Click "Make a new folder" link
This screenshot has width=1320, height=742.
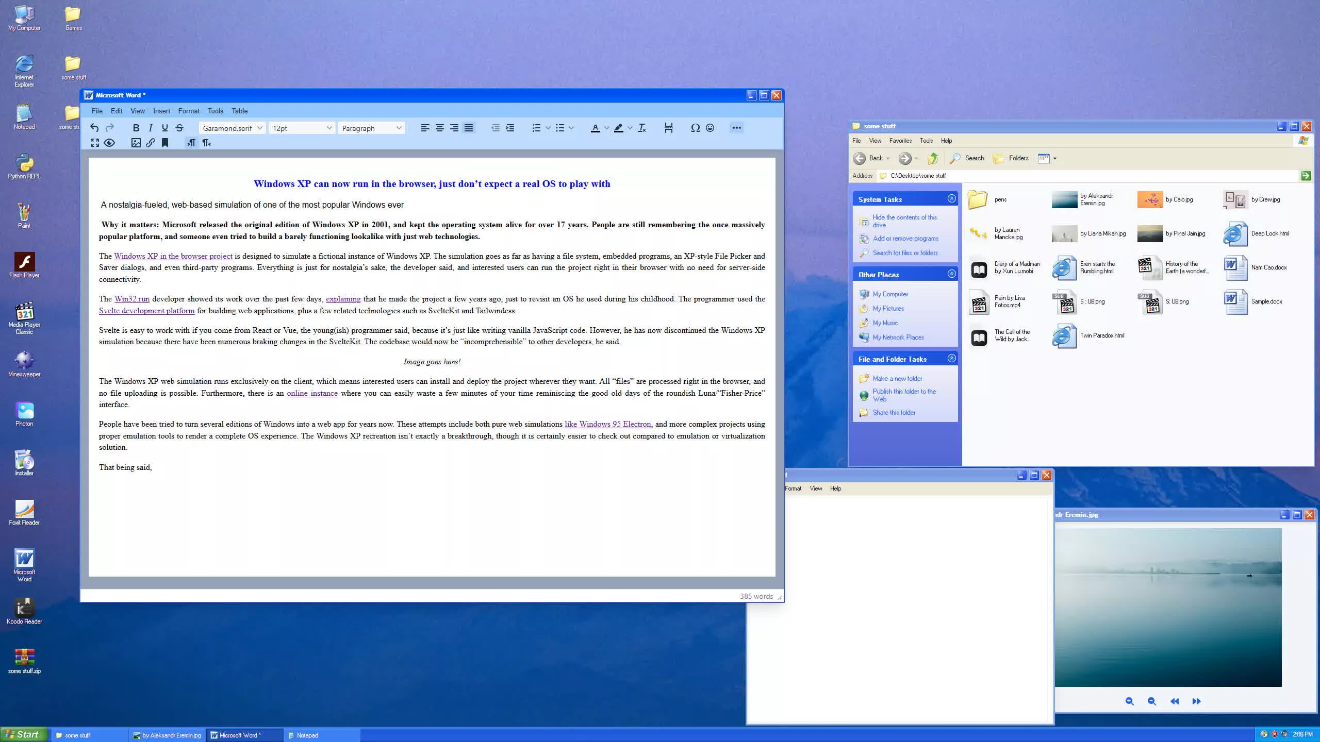pyautogui.click(x=897, y=378)
